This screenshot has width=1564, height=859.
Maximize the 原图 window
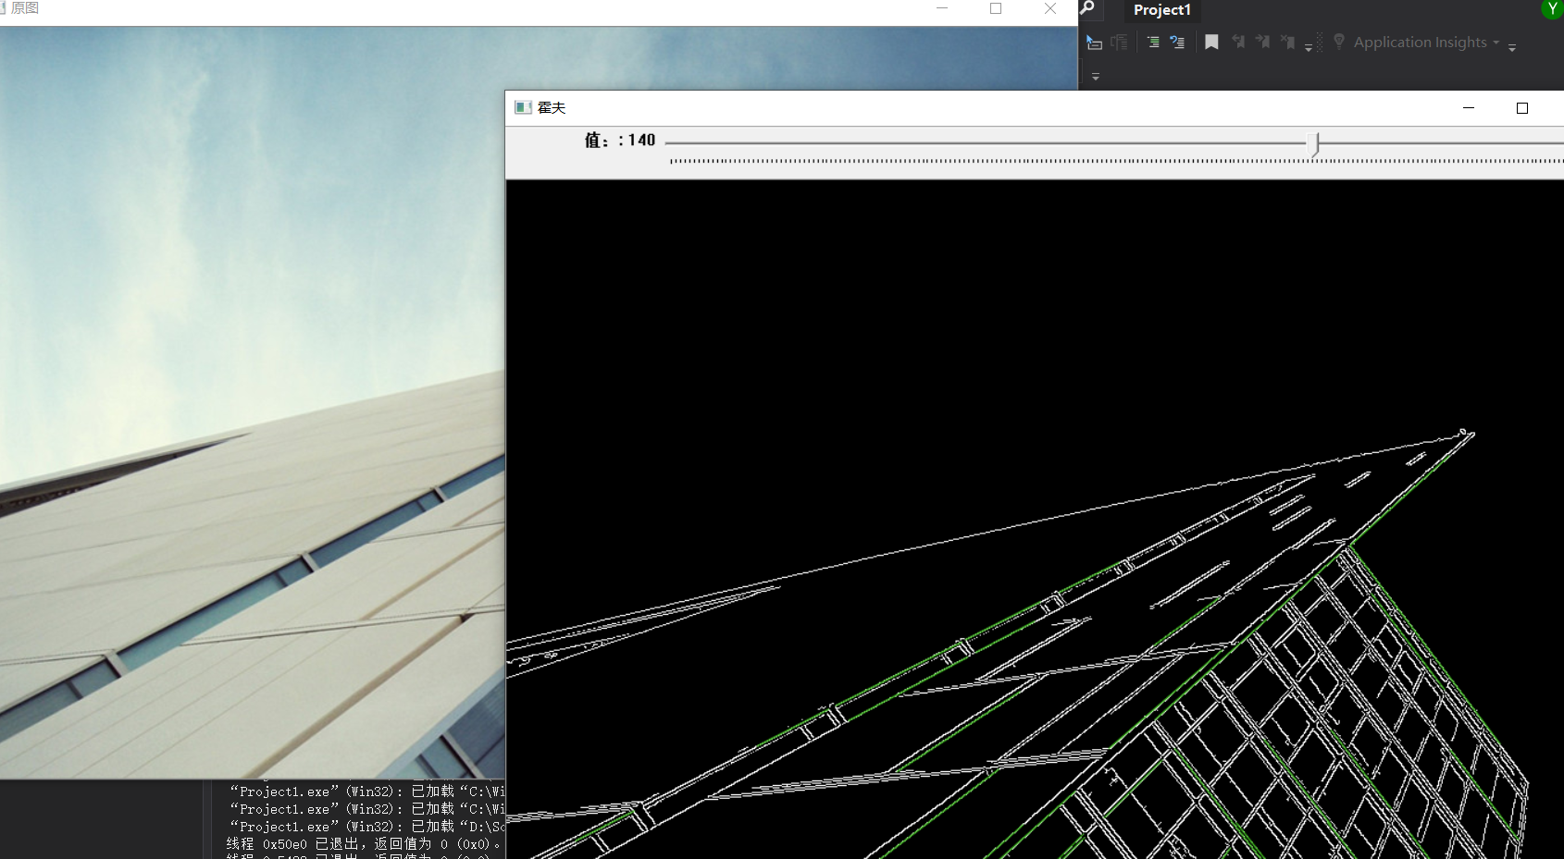996,8
